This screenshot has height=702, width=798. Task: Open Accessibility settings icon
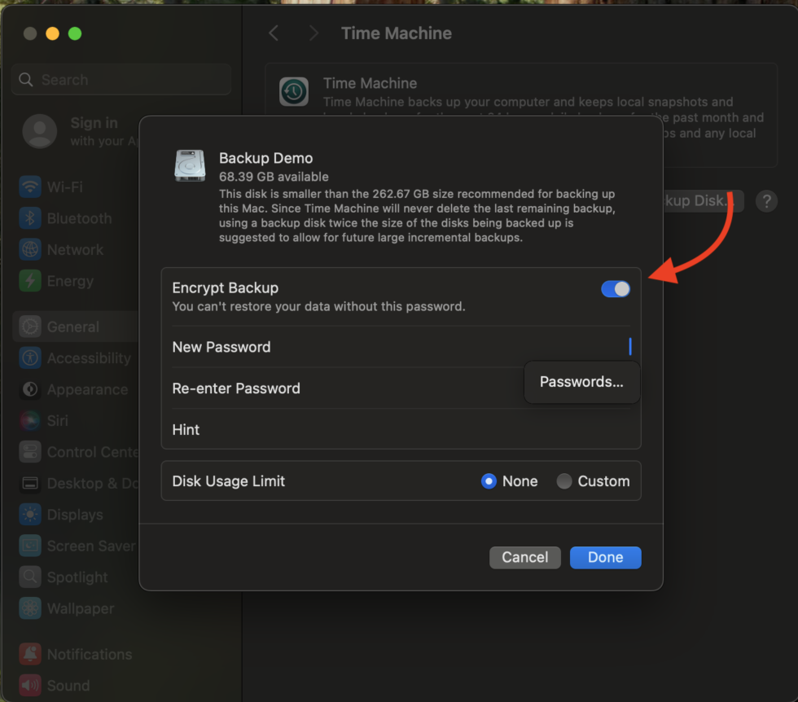(30, 358)
